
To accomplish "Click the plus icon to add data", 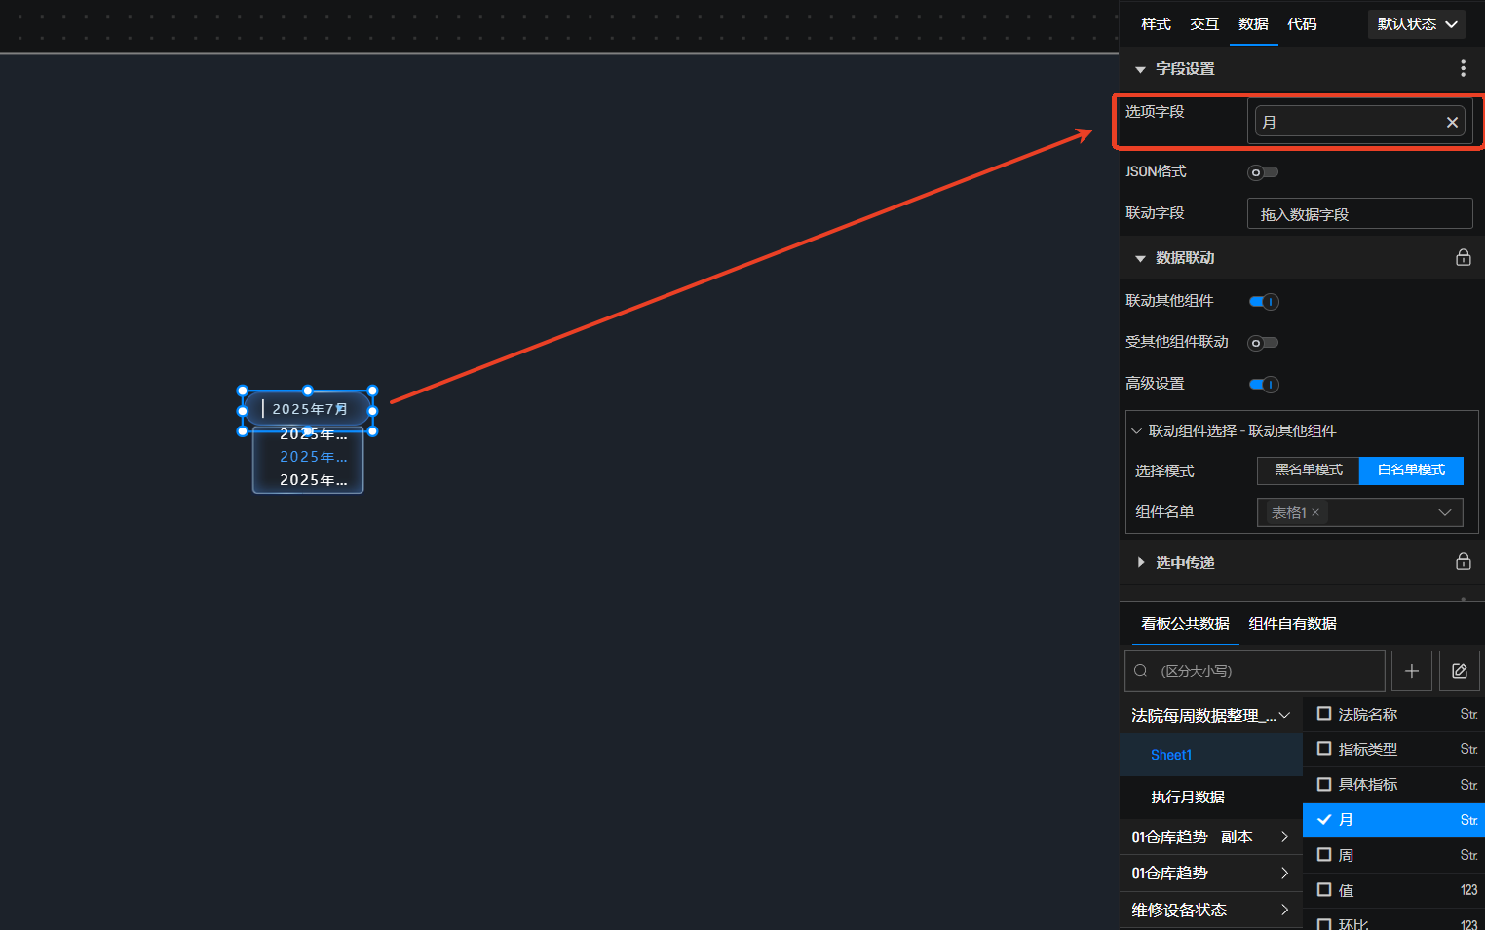I will [x=1411, y=671].
